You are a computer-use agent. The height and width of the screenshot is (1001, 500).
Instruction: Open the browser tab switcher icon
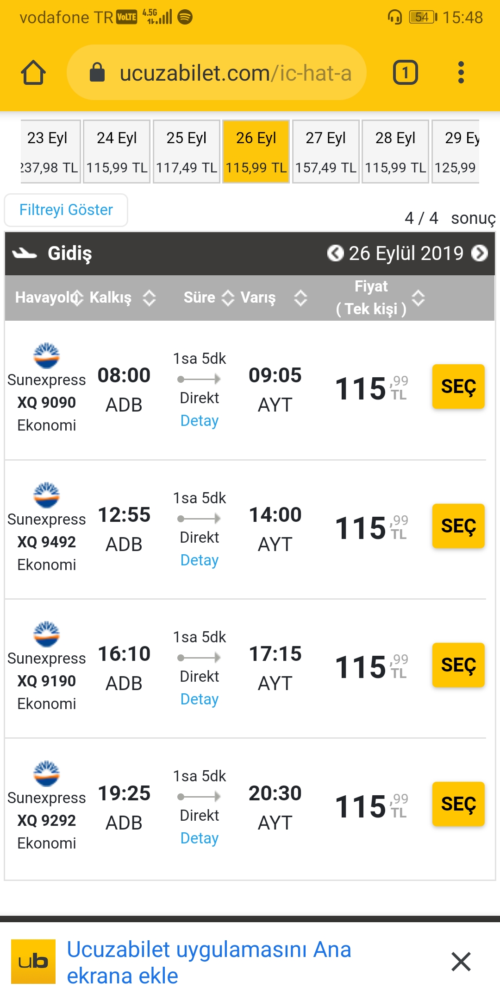[405, 73]
